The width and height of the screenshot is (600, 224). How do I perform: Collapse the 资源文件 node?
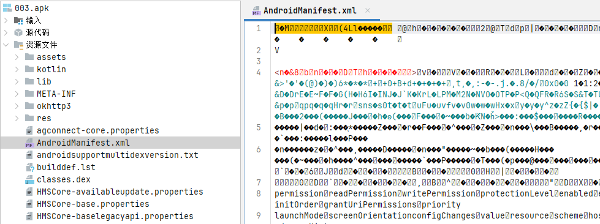click(x=6, y=45)
